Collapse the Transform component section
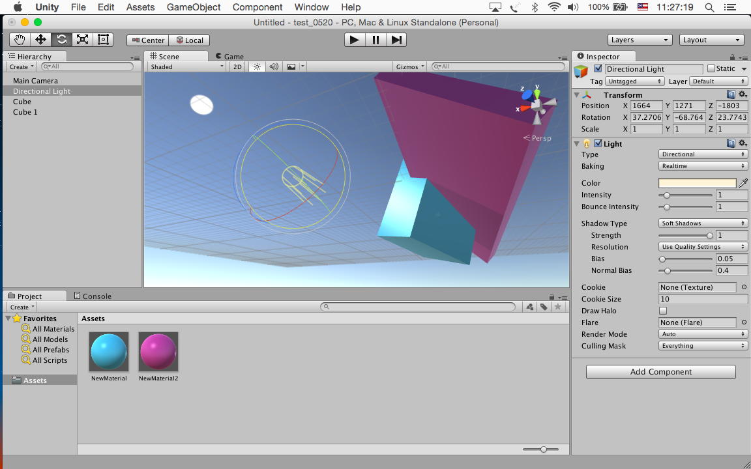 pos(577,95)
